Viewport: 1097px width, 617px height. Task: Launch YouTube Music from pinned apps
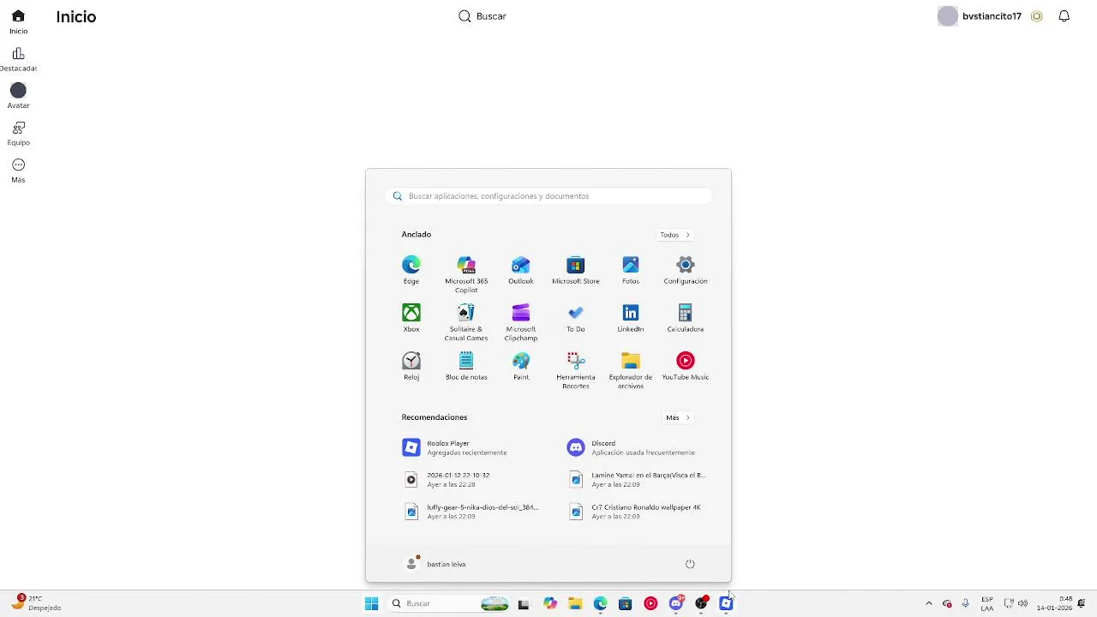click(686, 366)
